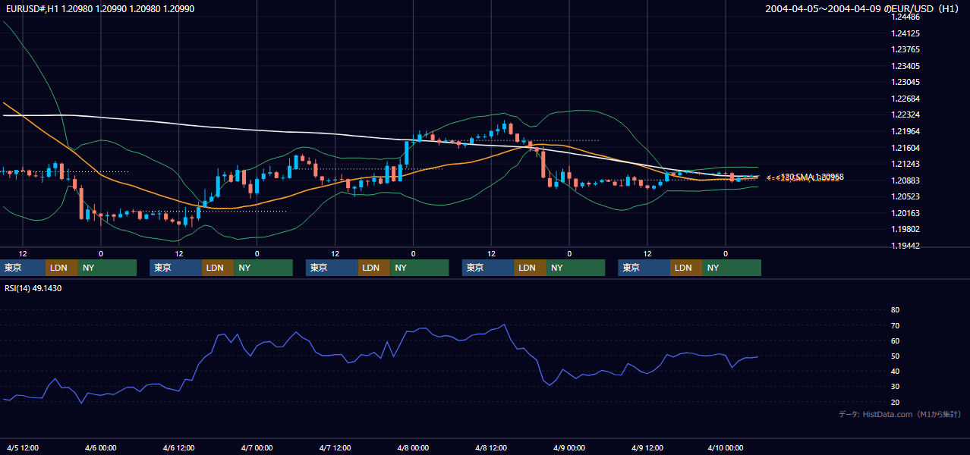Click price axis label 1.21964
The height and width of the screenshot is (455, 970).
coord(906,131)
